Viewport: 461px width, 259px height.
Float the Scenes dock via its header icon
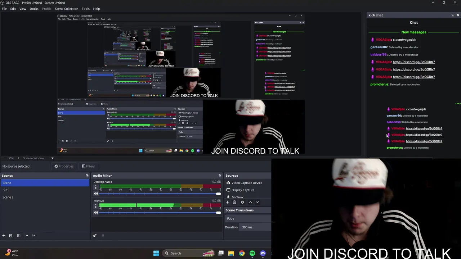pos(87,176)
